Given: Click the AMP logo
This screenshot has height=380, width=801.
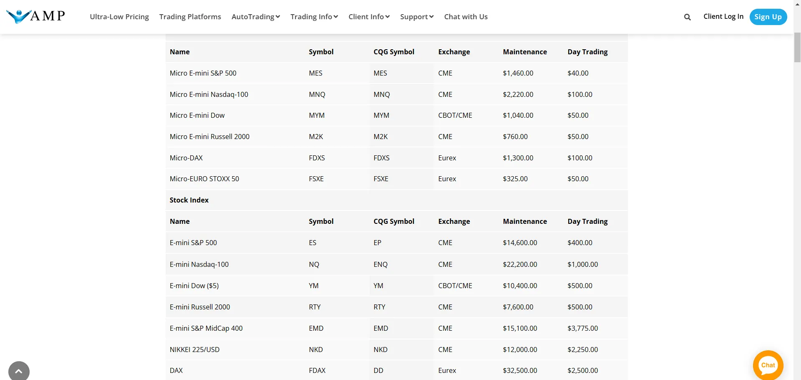Looking at the screenshot, I should tap(36, 16).
